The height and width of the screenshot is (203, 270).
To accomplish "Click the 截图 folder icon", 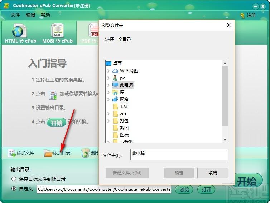I will coord(115,128).
